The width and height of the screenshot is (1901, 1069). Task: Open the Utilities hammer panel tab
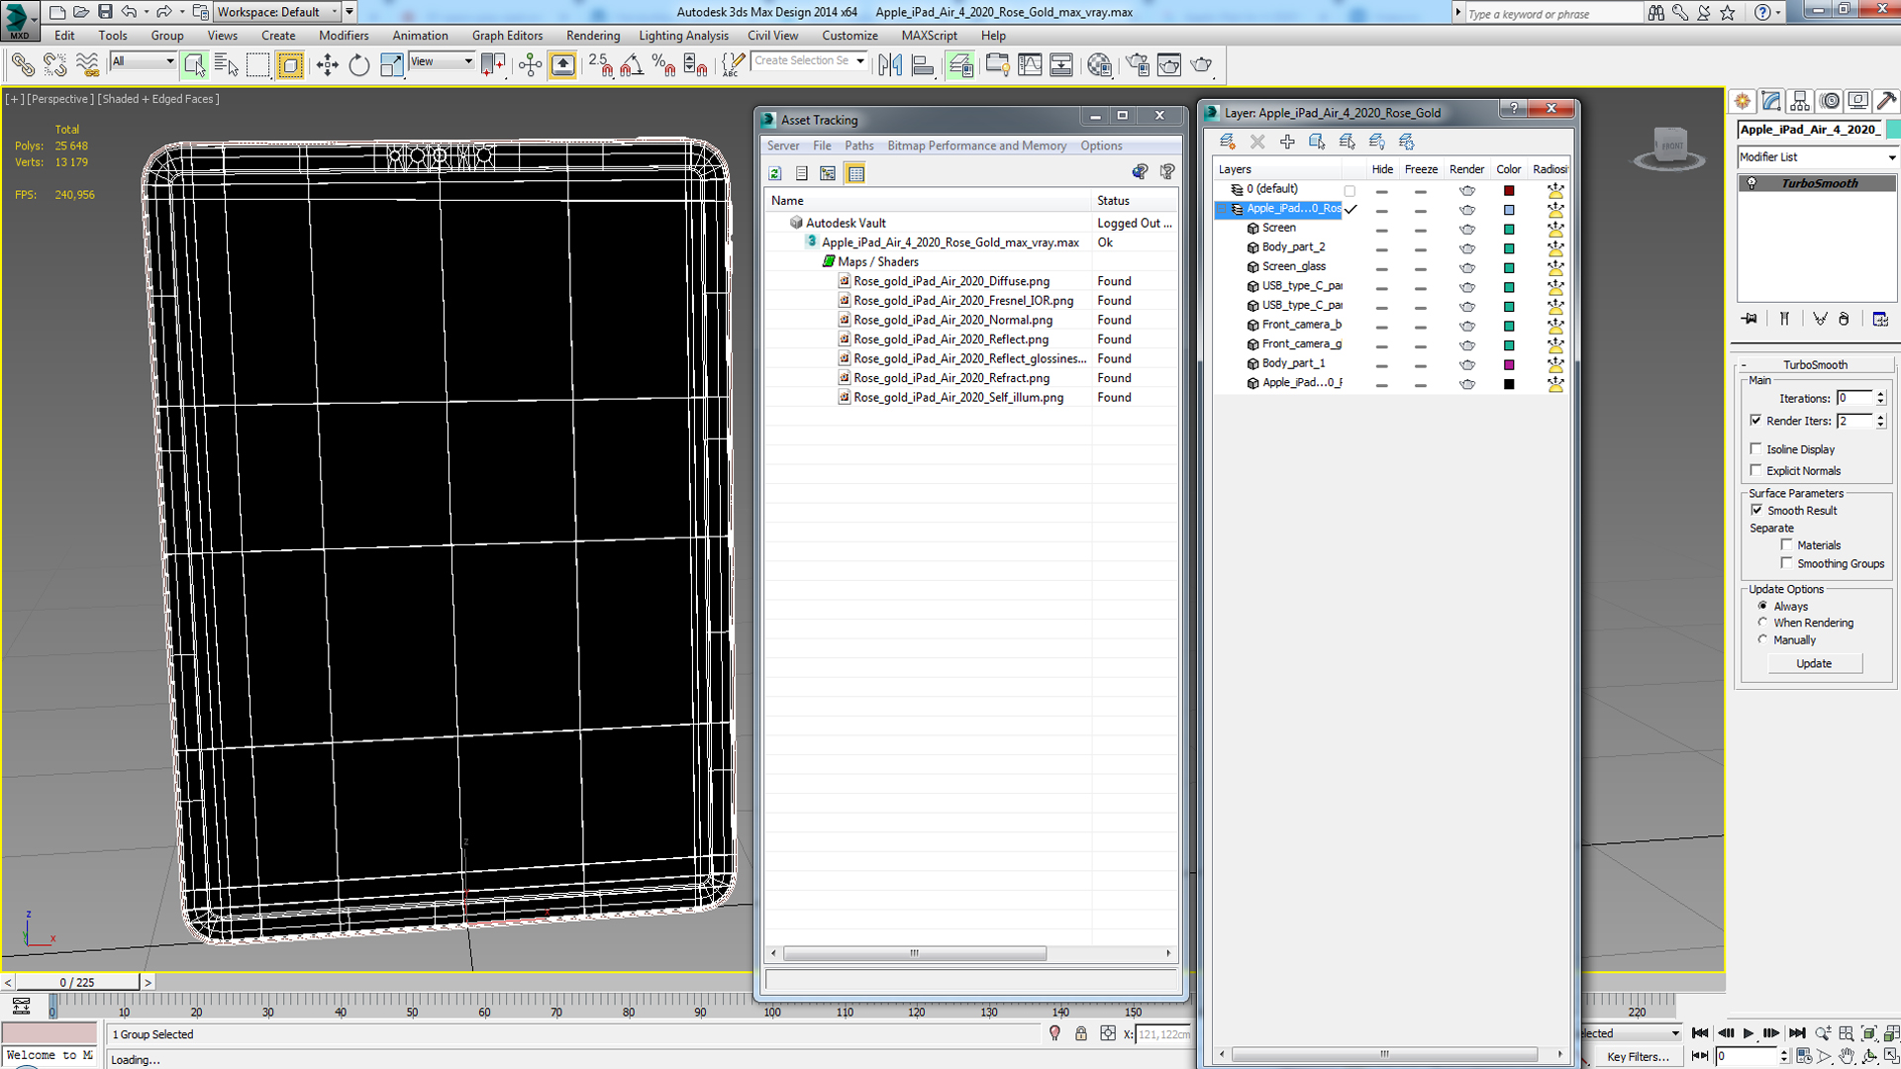(1886, 101)
